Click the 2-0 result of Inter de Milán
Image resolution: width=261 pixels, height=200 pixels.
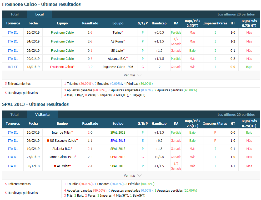coord(90,133)
